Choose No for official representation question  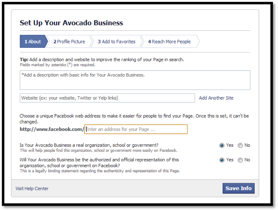point(240,160)
